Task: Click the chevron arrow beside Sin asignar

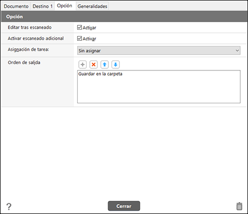Action: (237, 50)
